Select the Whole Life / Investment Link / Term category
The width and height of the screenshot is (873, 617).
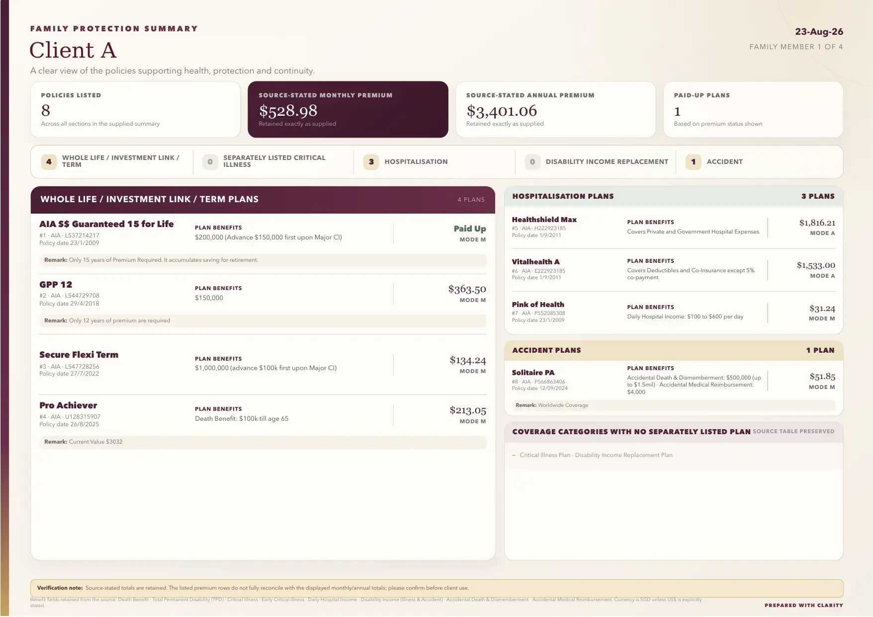click(x=112, y=161)
